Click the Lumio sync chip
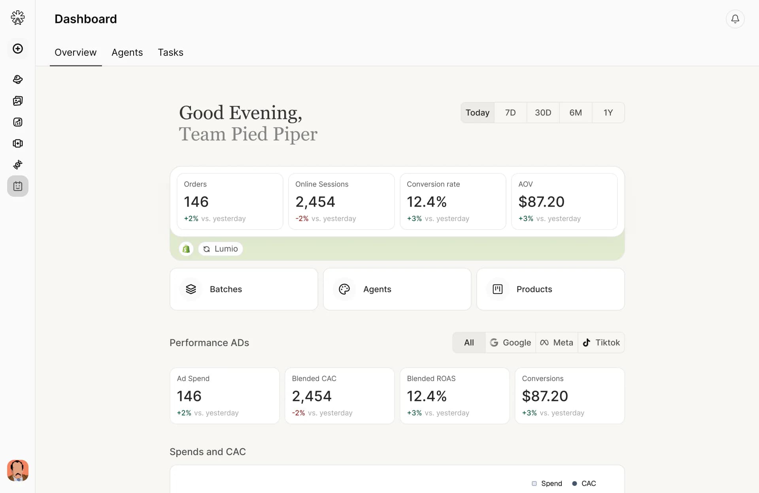759x493 pixels. 221,249
